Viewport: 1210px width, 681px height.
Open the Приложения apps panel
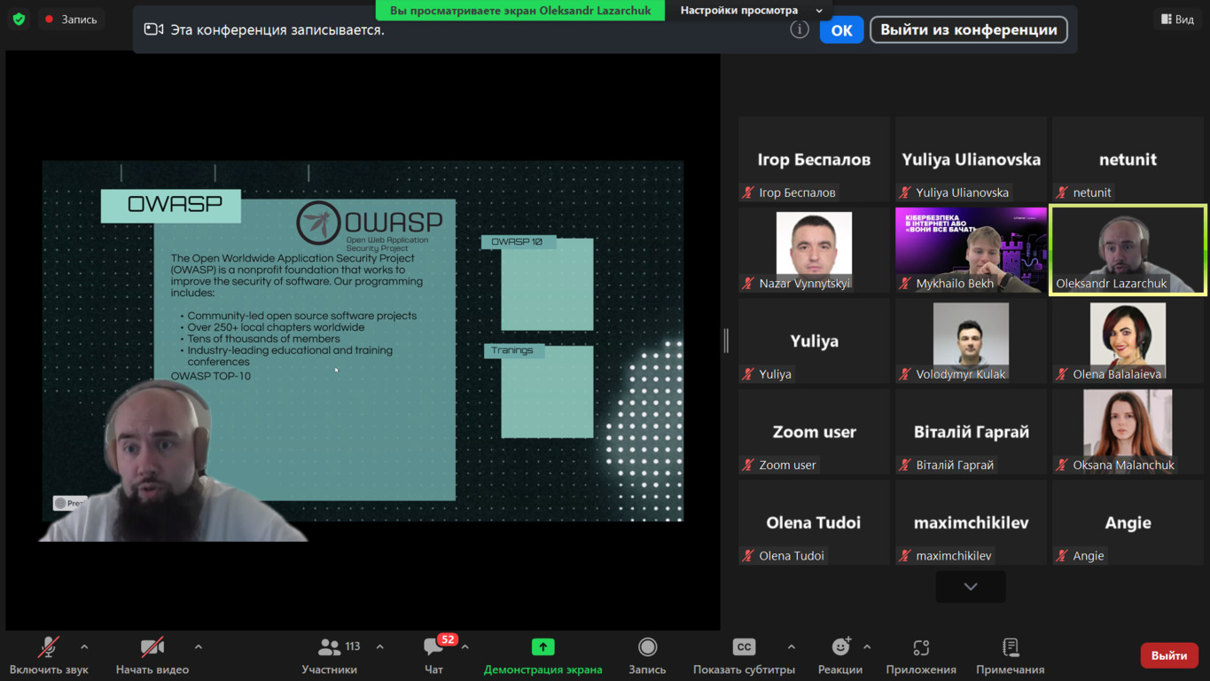(x=921, y=655)
